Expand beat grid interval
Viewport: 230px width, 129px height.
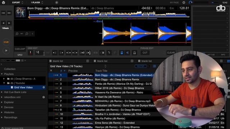68,53
